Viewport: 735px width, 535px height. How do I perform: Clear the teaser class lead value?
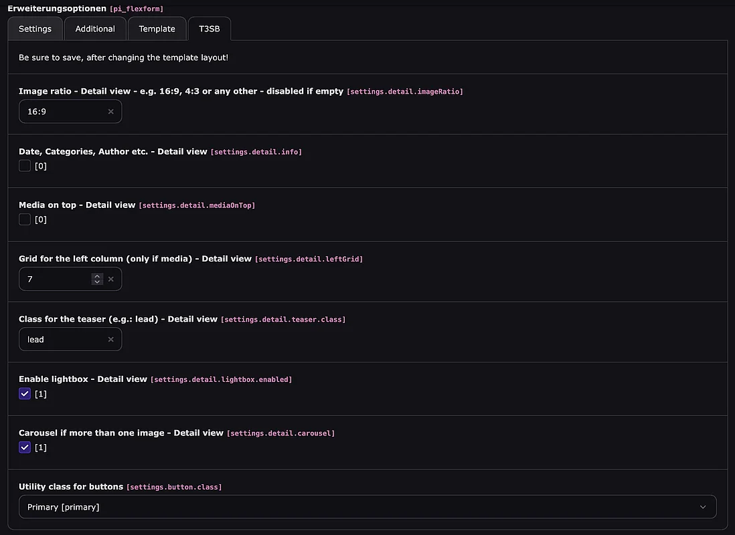coord(111,340)
